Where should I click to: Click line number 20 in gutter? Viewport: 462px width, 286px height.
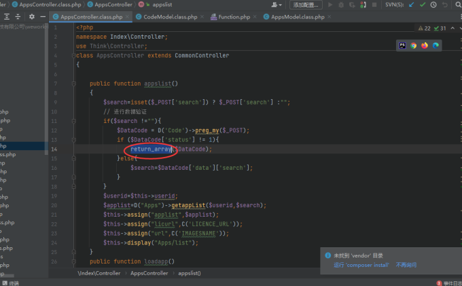[x=54, y=205]
